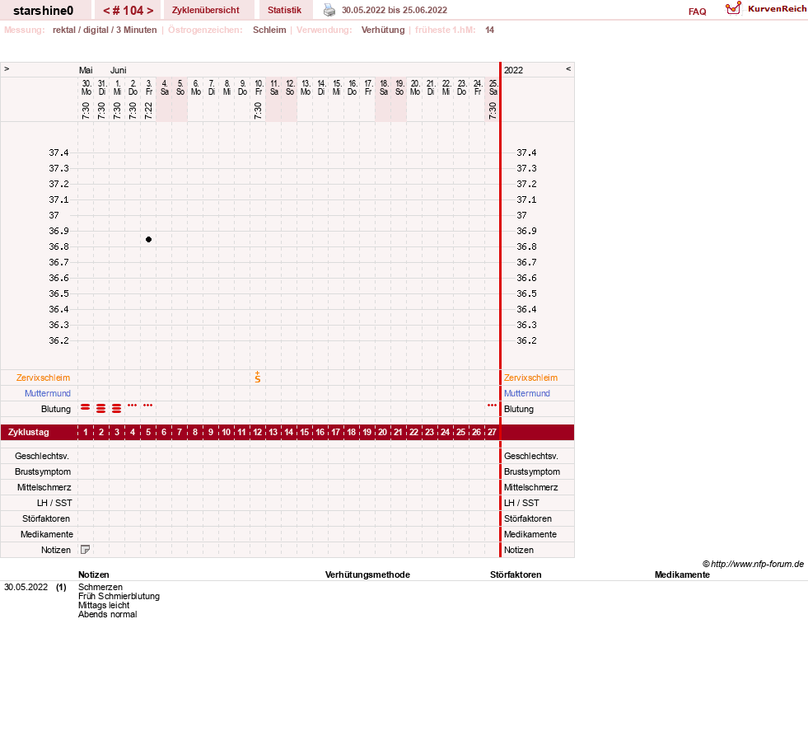Select cycle day 27 in the Zyklustag bar
This screenshot has width=808, height=741.
click(492, 432)
